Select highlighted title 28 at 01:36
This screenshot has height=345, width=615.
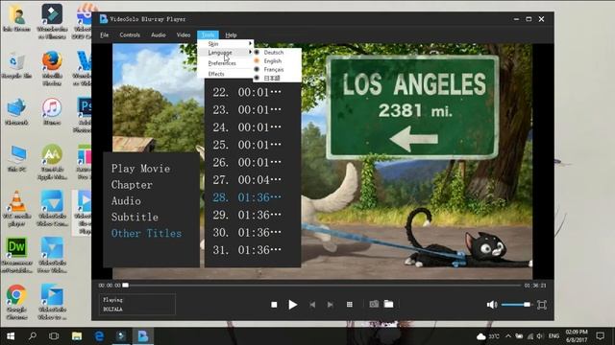tap(247, 197)
